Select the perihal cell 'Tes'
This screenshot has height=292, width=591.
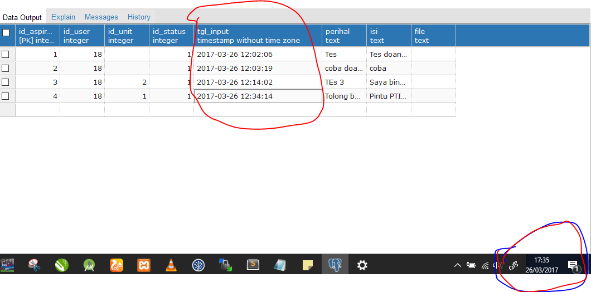click(x=345, y=54)
